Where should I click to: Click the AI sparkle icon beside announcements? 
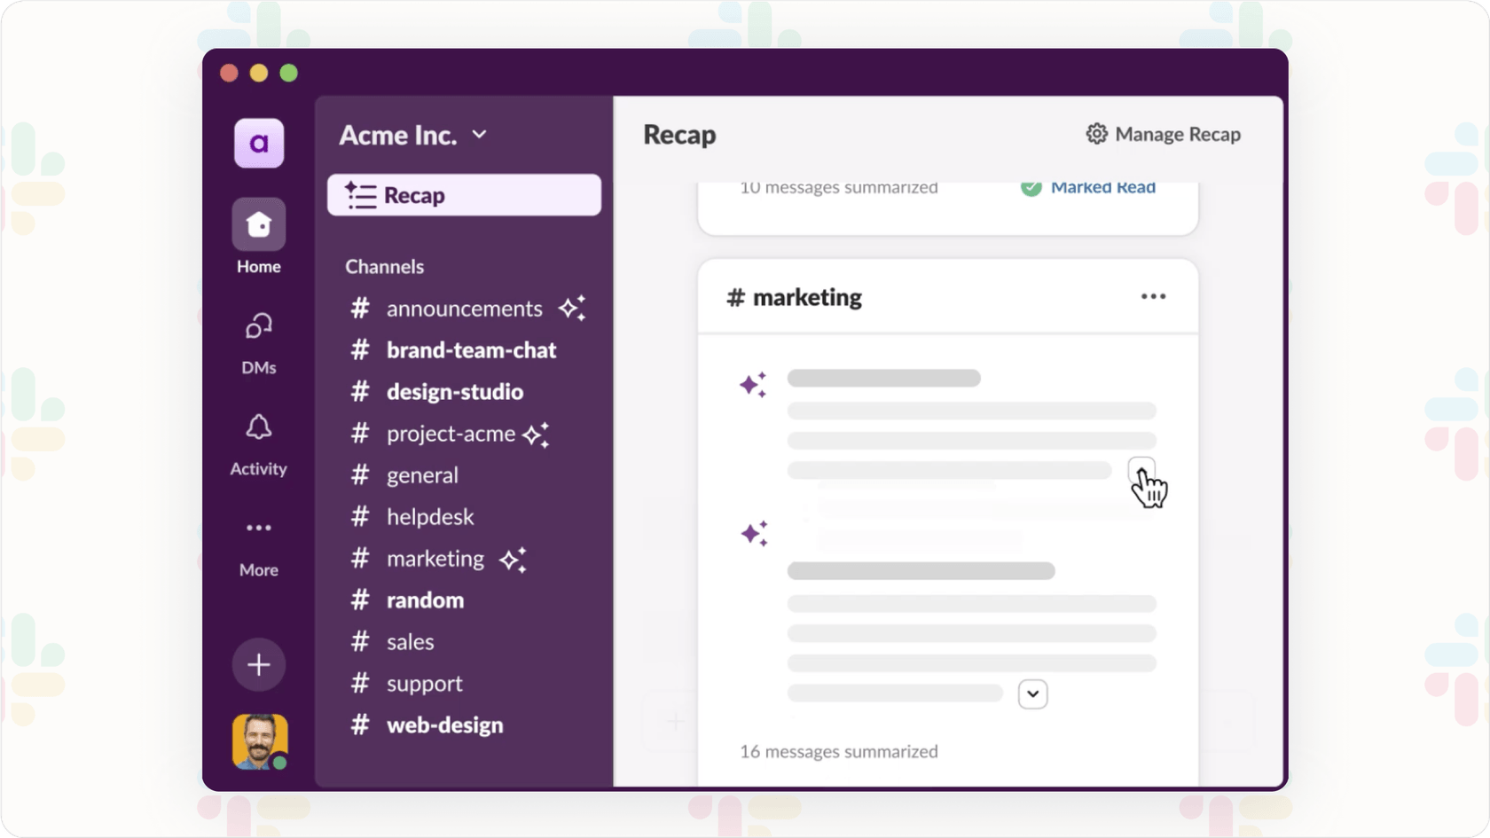(573, 308)
